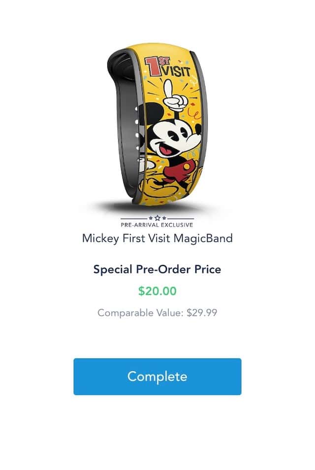
Task: Click the green $20.00 price
Action: click(x=157, y=291)
